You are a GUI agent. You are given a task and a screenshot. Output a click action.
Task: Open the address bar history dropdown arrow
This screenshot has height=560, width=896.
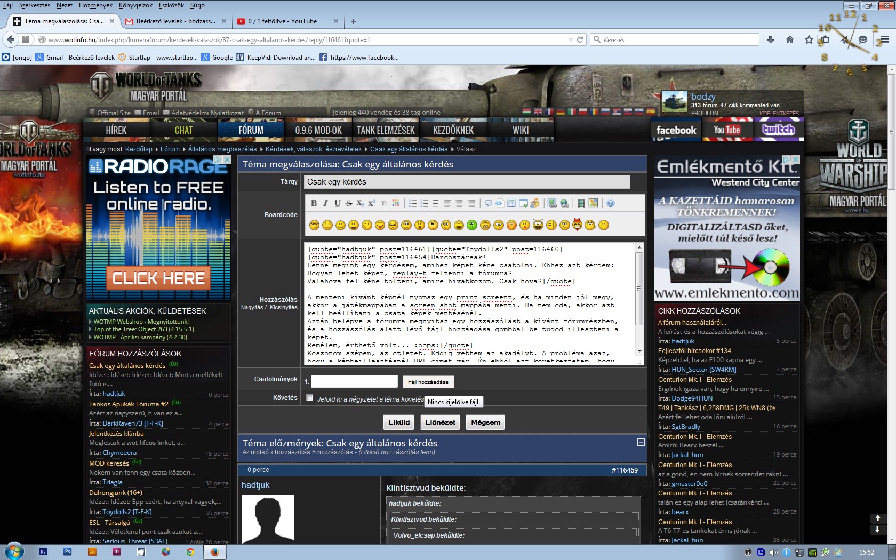pyautogui.click(x=571, y=40)
